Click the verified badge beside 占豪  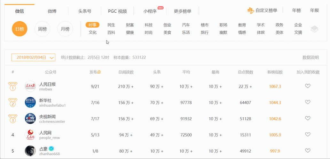coord(51,149)
